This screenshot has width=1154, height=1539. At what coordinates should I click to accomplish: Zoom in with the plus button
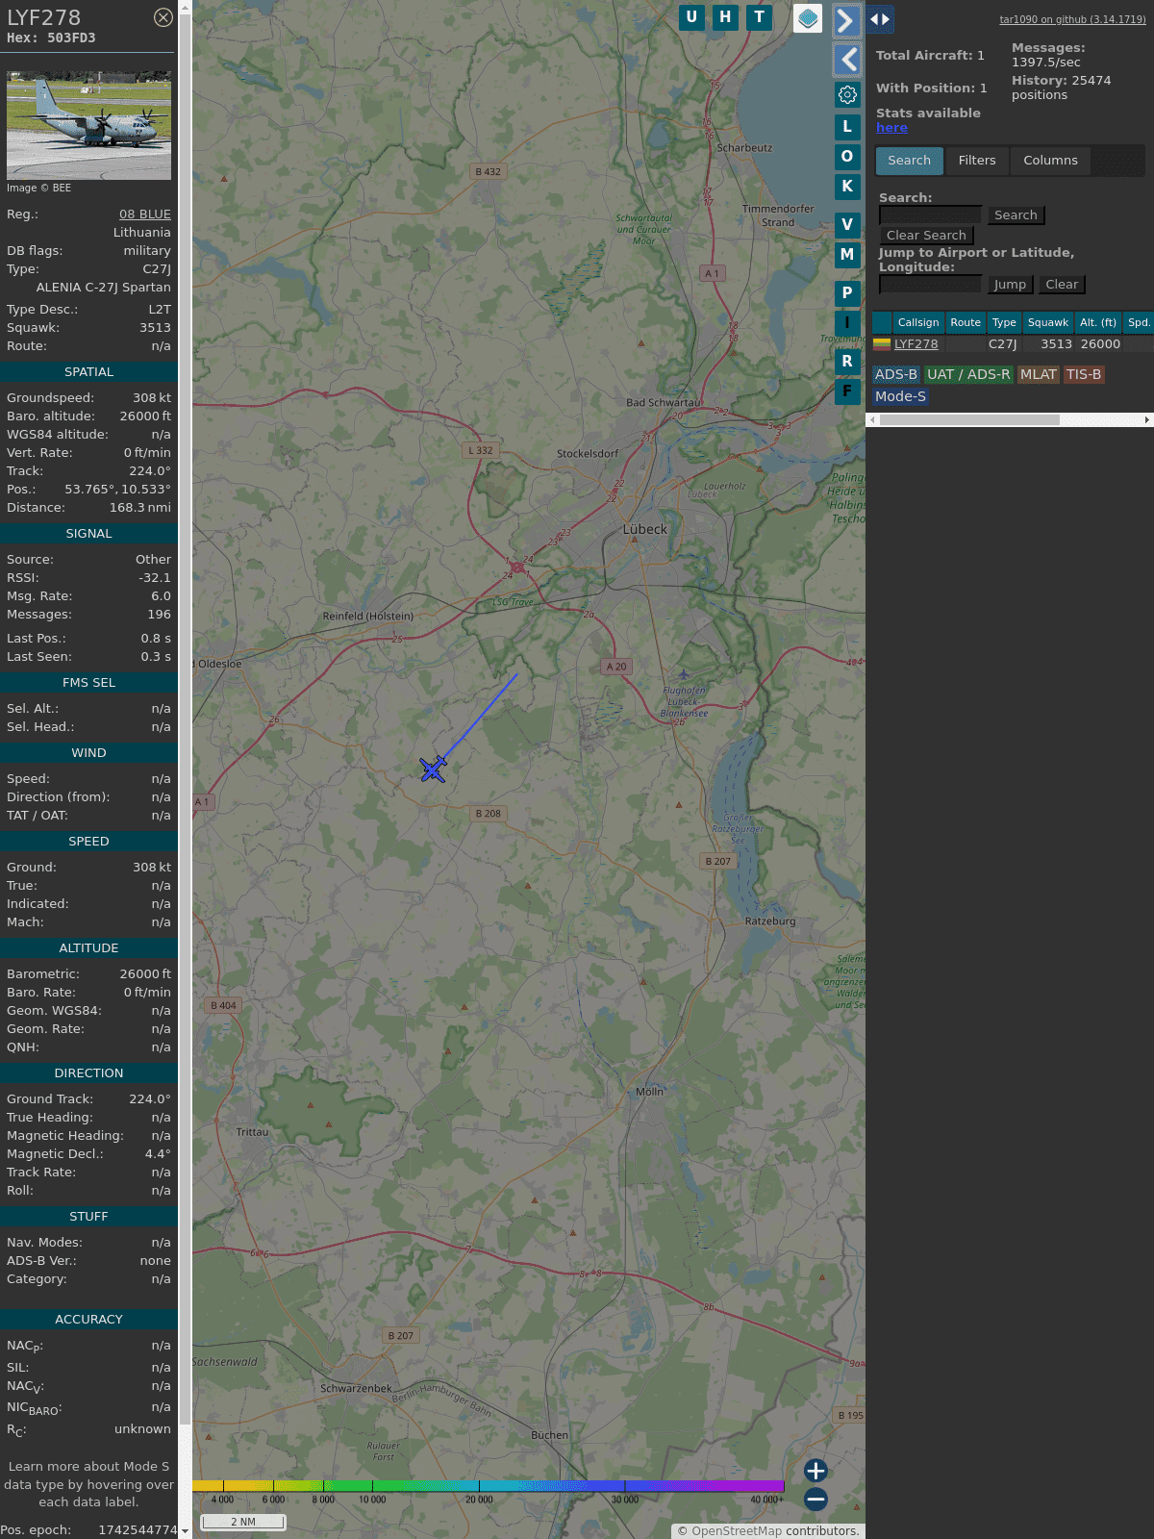(815, 1471)
